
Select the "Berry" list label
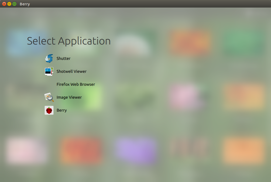tap(62, 110)
